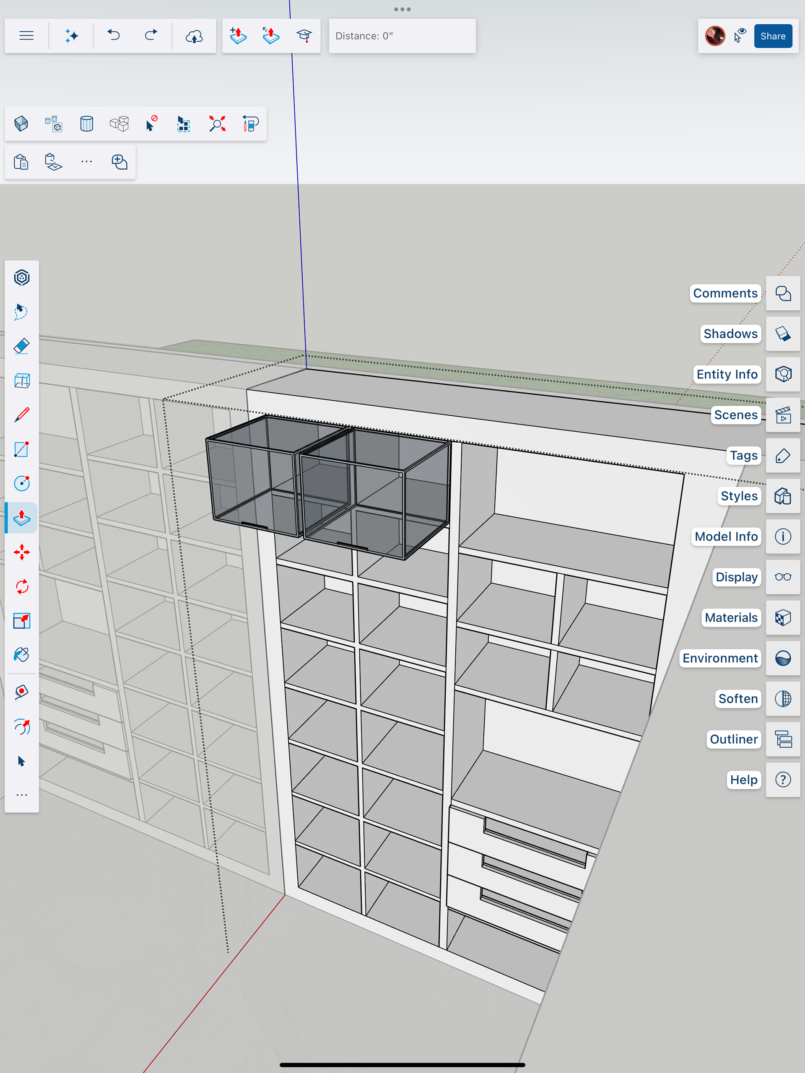Viewport: 805px width, 1073px height.
Task: Click the Zoom Extents icon
Action: pyautogui.click(x=217, y=124)
